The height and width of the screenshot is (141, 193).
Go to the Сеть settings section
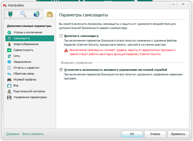30,56
